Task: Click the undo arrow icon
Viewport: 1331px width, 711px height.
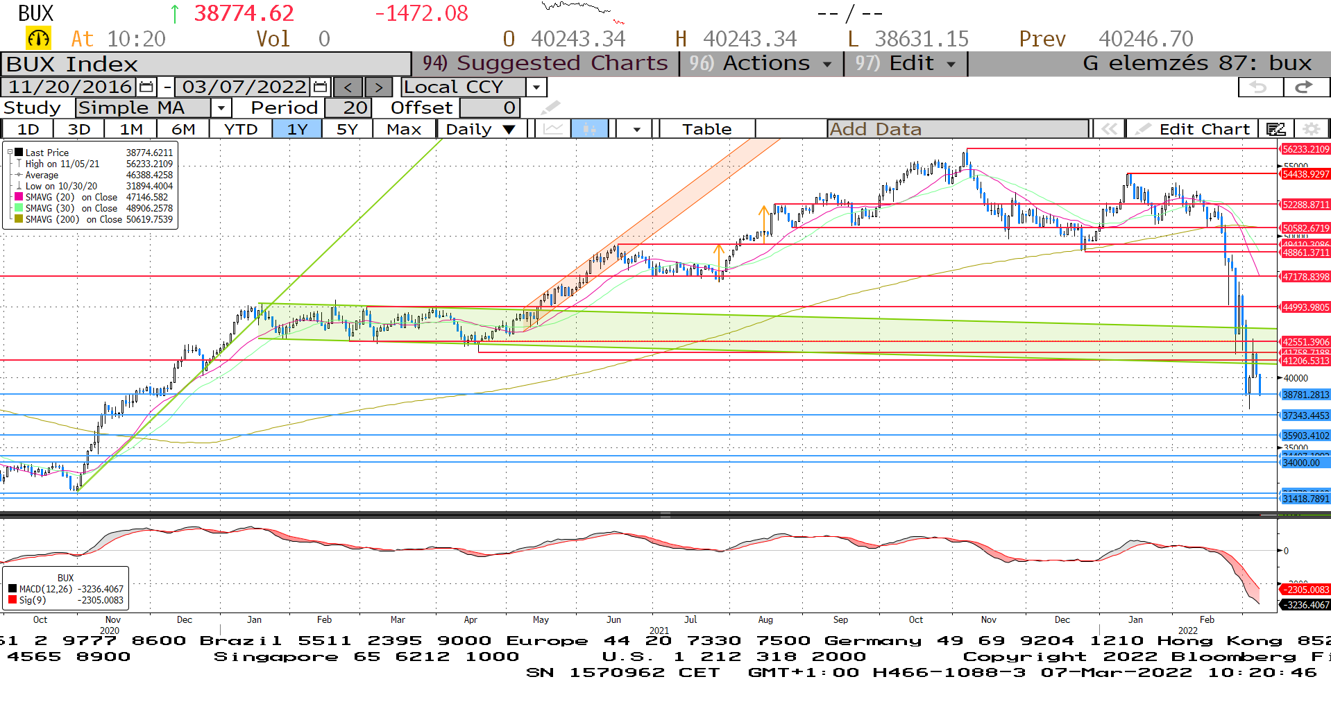Action: (1260, 87)
